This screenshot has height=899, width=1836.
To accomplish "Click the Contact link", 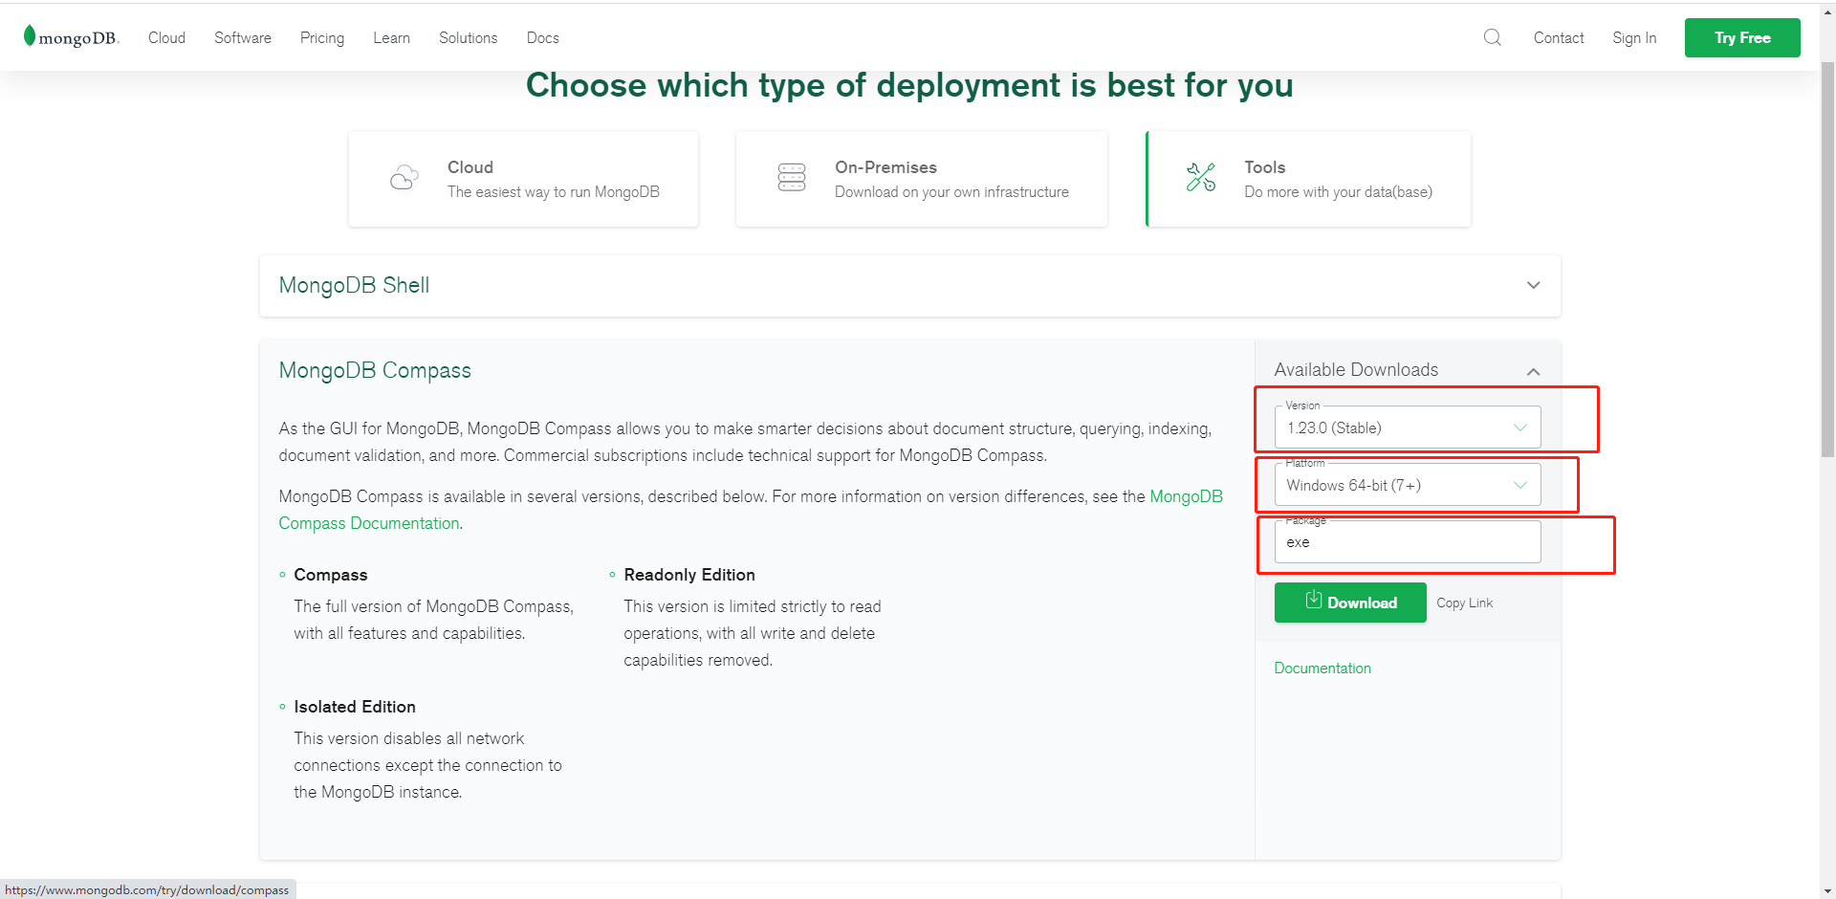I will click(x=1559, y=37).
